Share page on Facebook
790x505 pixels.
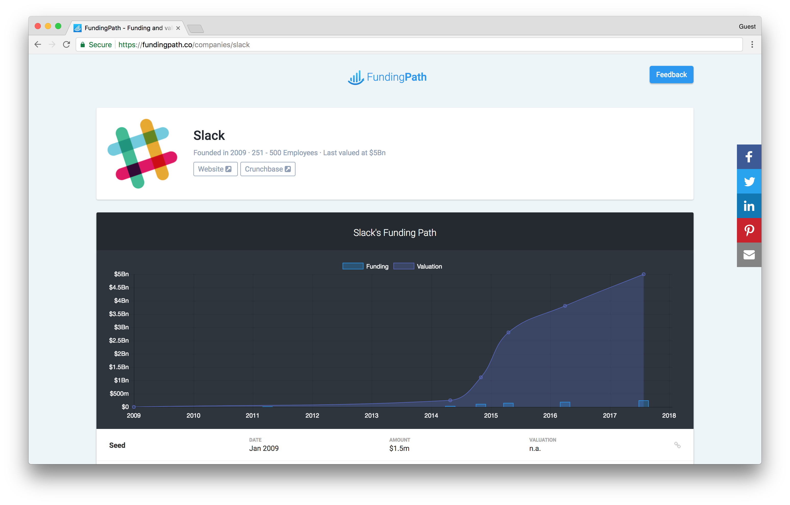pos(749,157)
